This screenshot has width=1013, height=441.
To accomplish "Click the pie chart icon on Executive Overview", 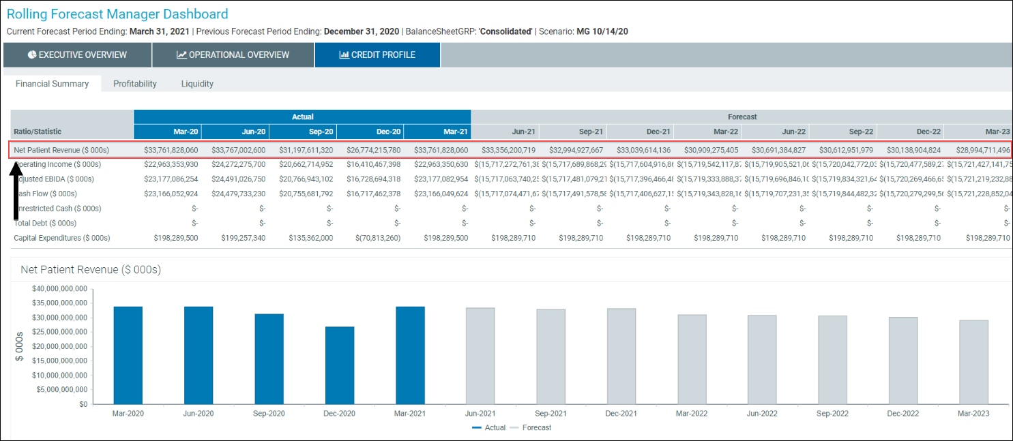I will [31, 55].
